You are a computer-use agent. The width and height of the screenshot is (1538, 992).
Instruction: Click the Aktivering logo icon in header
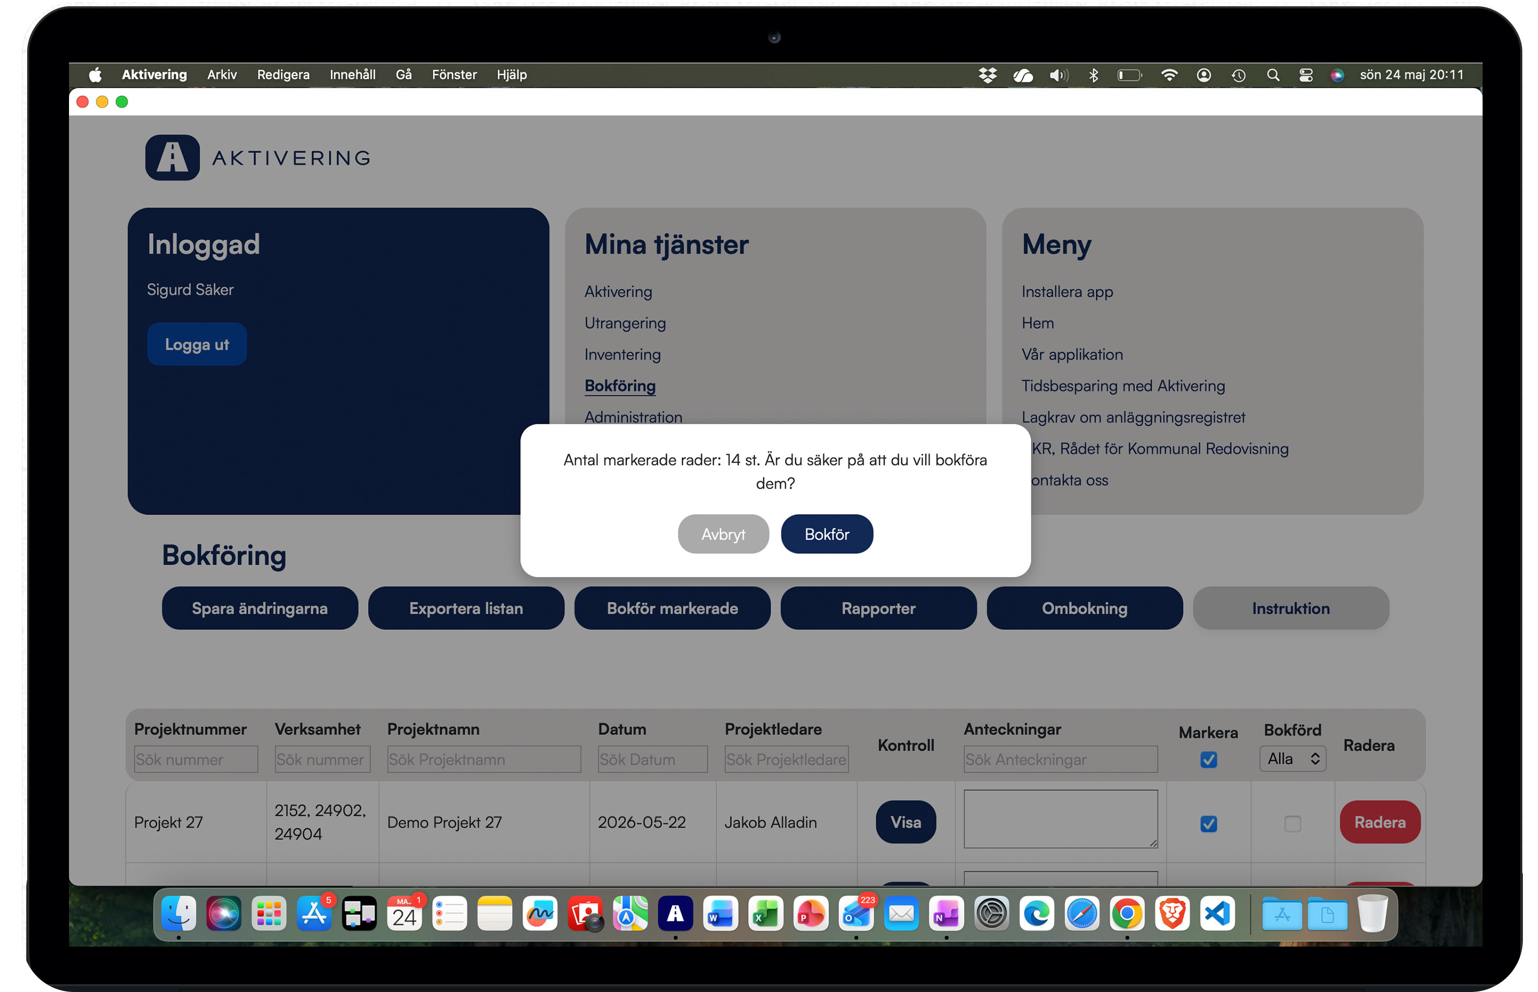click(172, 157)
